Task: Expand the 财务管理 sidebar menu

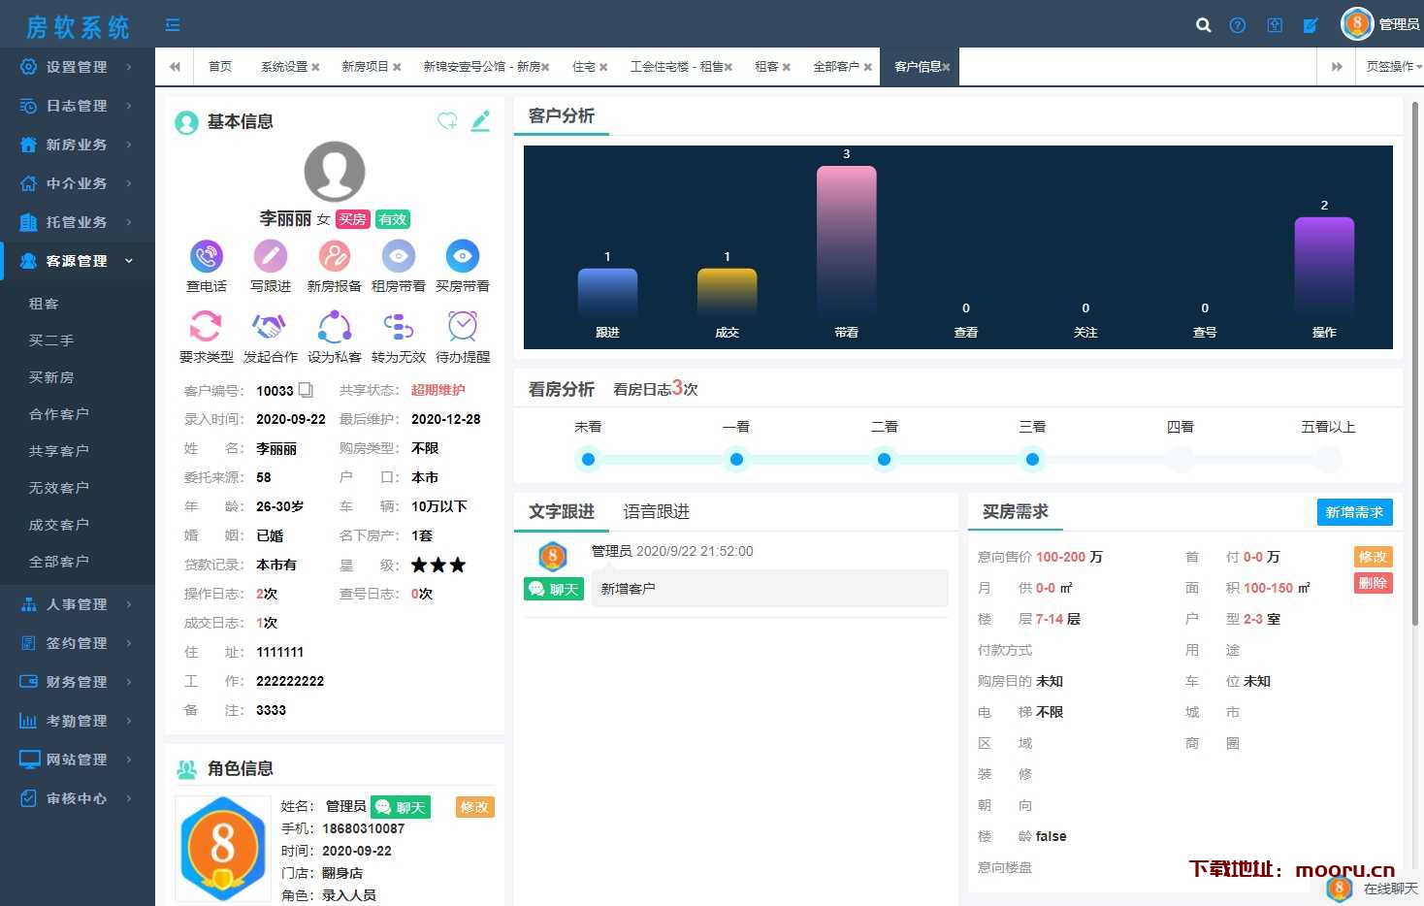Action: 78,682
